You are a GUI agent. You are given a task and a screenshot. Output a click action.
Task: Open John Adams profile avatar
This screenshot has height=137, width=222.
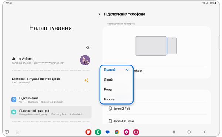tap(85, 60)
